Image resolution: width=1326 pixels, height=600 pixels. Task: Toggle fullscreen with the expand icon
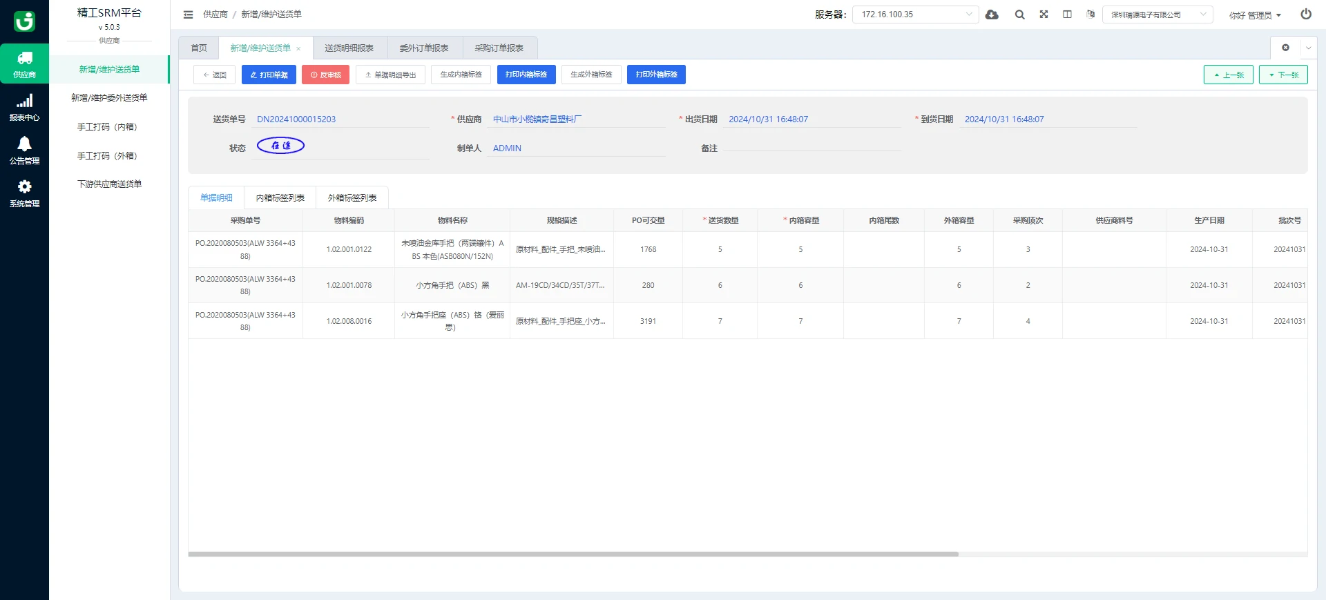click(1044, 14)
